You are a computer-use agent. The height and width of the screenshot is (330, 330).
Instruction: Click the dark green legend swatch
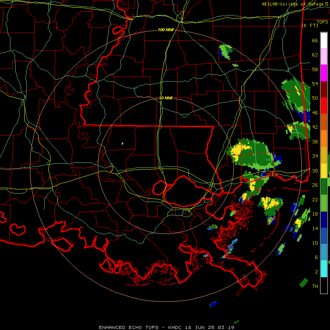click(324, 187)
